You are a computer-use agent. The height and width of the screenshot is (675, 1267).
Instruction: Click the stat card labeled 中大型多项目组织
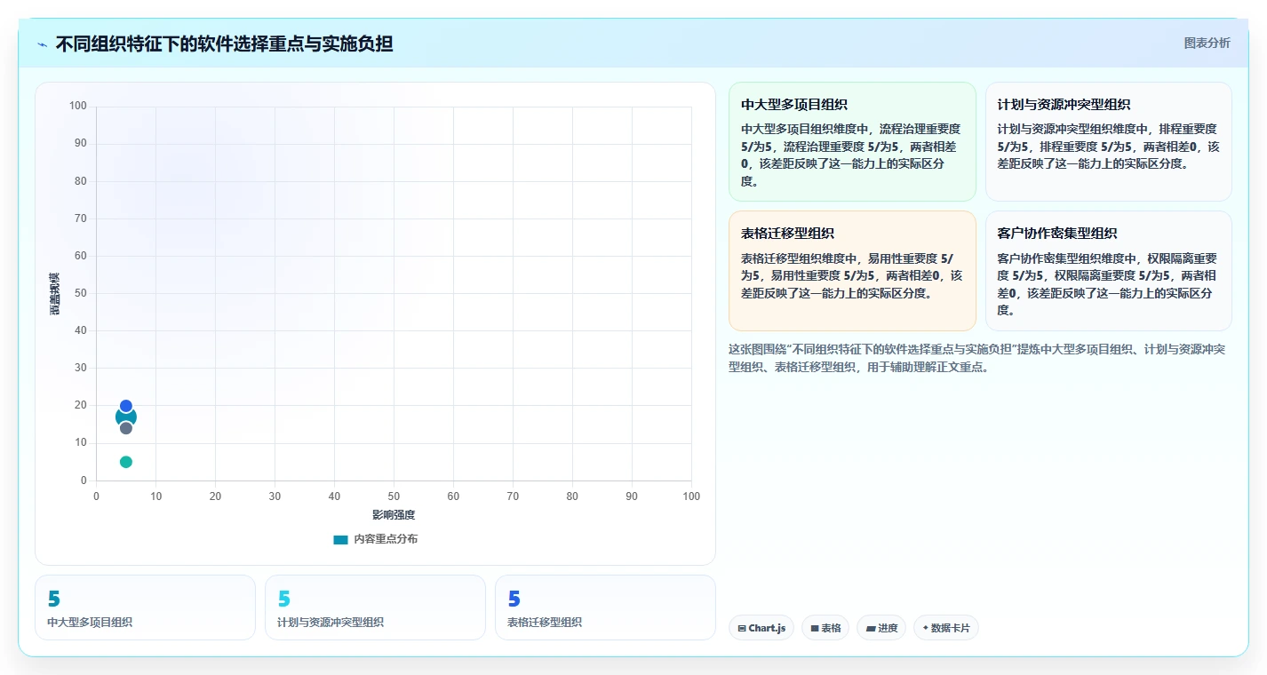click(145, 607)
